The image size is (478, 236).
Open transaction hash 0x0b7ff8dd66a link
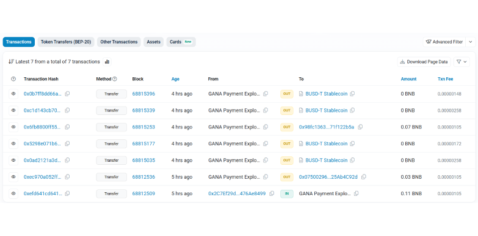point(43,94)
